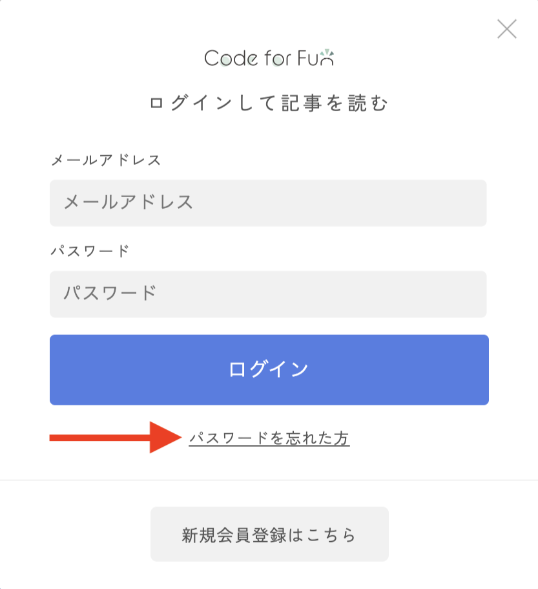Click the パスワード placeholder text in the field
The width and height of the screenshot is (538, 589).
tap(110, 293)
